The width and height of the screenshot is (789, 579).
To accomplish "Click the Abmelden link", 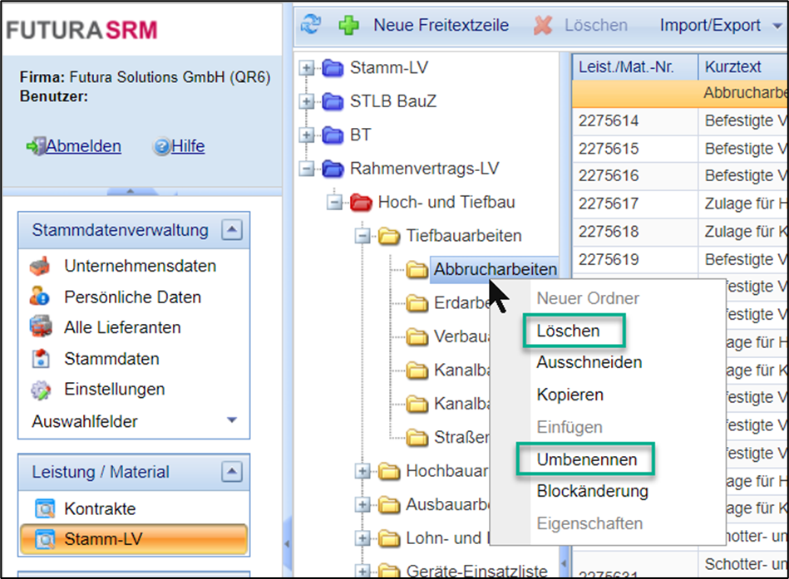I will click(83, 146).
